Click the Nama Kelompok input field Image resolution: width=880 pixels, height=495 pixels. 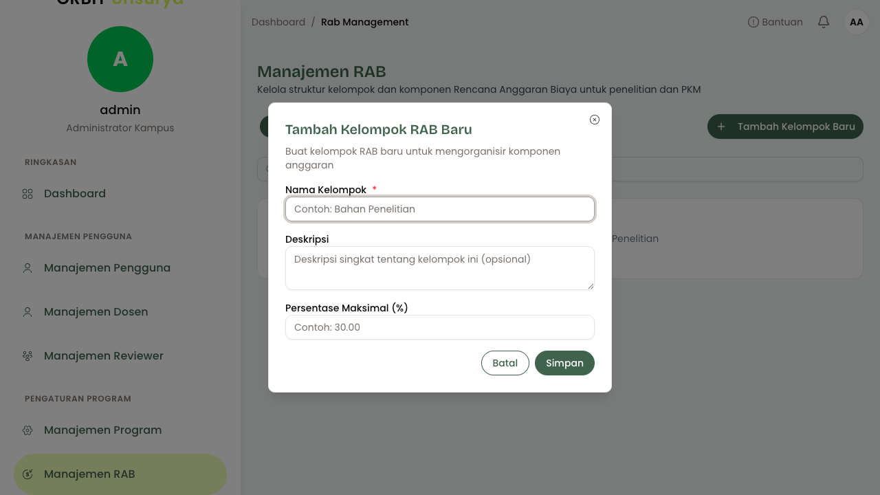pos(440,209)
